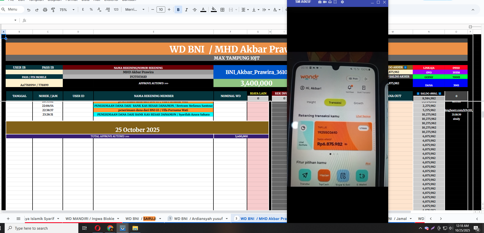The width and height of the screenshot is (484, 233).
Task: Click the account number 1925503610 cell
Action: pyautogui.click(x=138, y=77)
